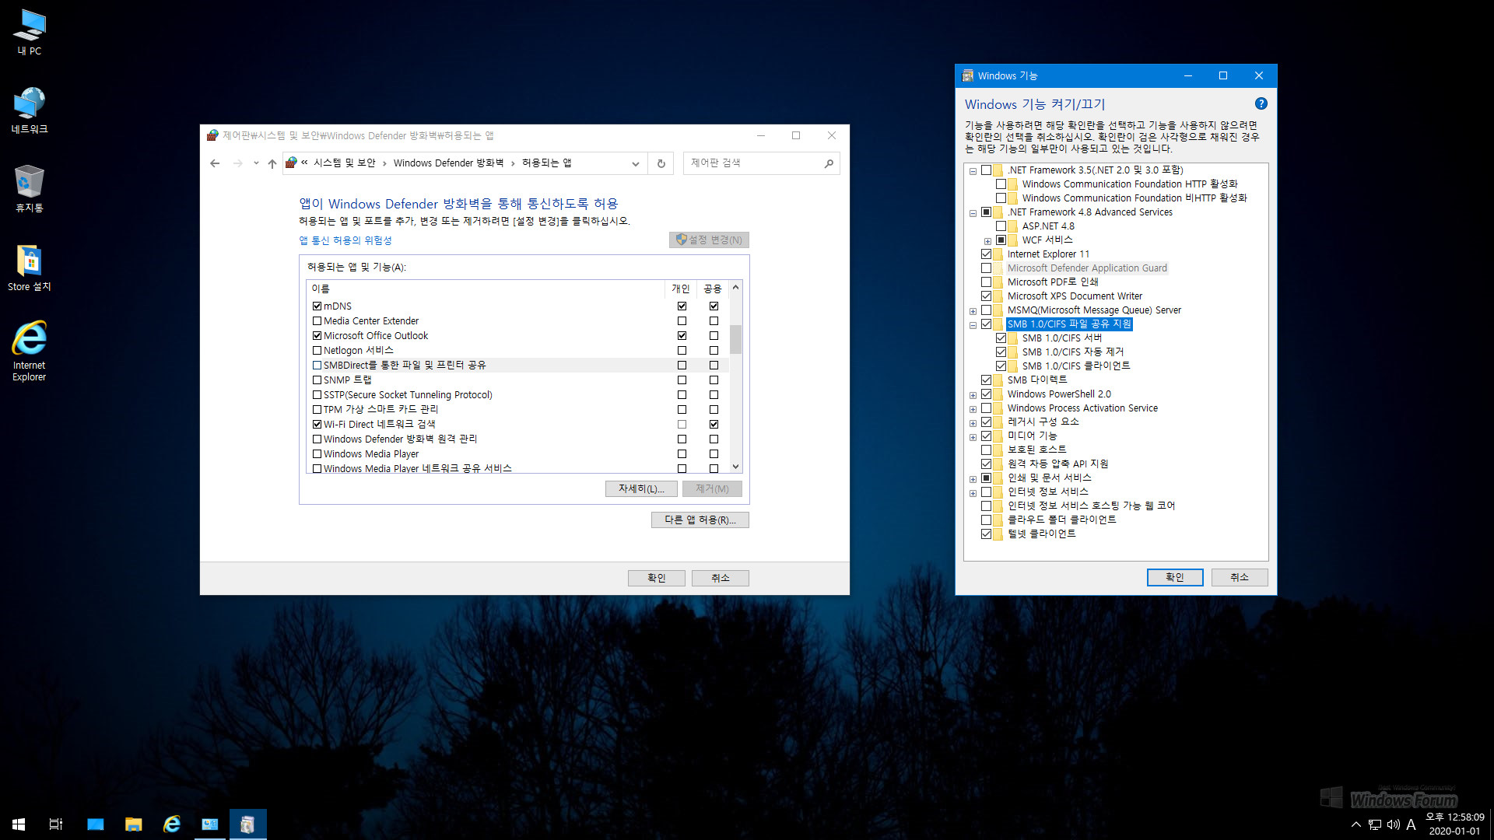Collapse the .NET Framework 3.5 node
Image resolution: width=1494 pixels, height=840 pixels.
(x=973, y=171)
